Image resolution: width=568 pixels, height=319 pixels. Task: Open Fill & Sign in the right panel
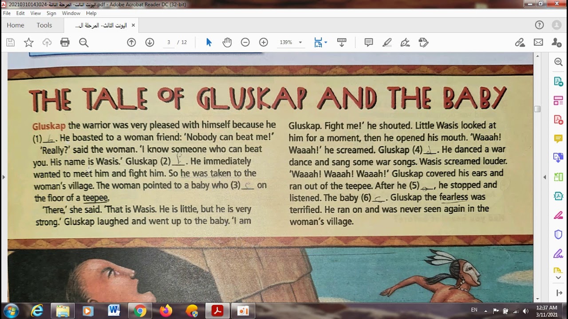pos(558,253)
